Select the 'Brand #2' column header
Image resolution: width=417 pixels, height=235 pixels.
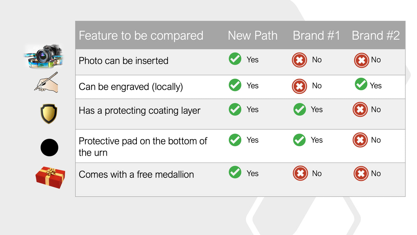(x=376, y=36)
